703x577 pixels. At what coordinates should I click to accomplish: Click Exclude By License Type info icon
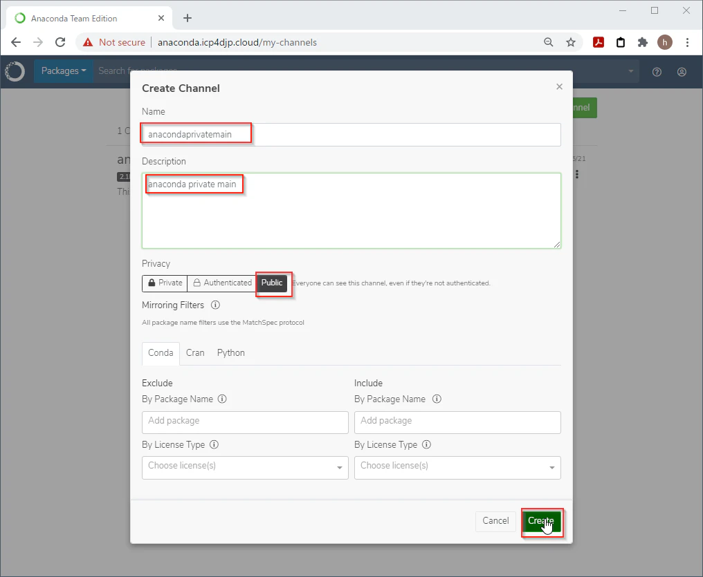[214, 444]
